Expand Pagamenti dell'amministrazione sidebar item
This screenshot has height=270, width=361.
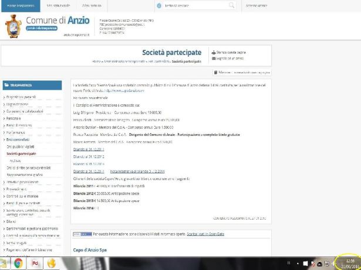[x=29, y=250]
